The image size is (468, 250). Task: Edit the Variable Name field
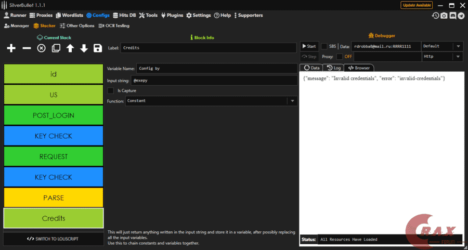tap(217, 68)
